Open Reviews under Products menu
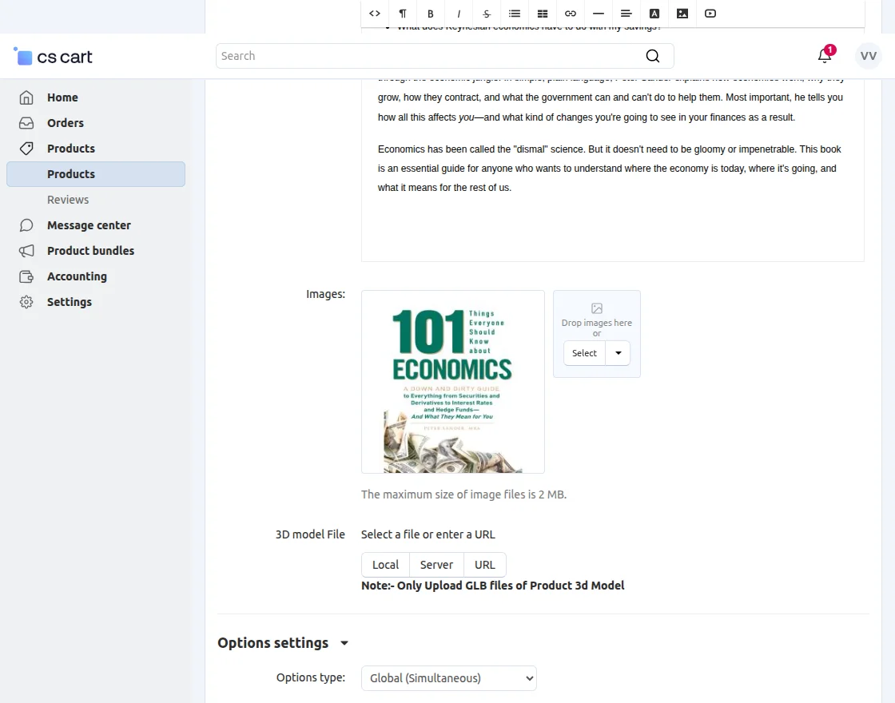This screenshot has width=895, height=703. 68,200
